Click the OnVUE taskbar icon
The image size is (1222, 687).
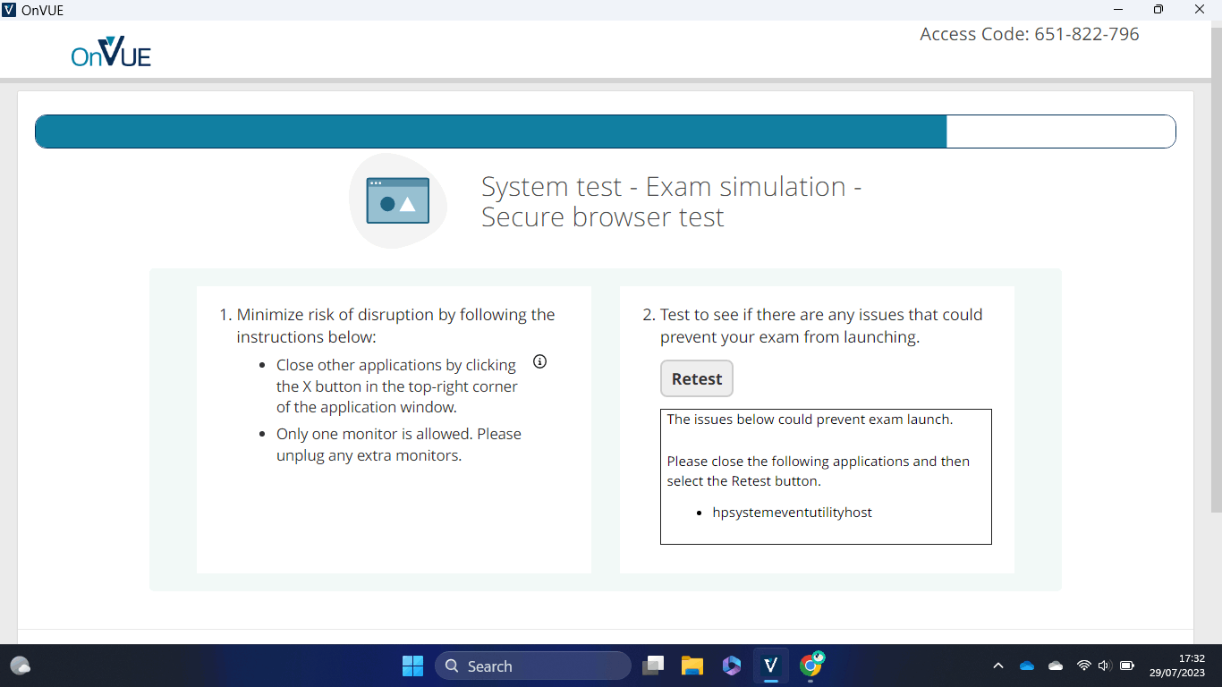(x=770, y=666)
